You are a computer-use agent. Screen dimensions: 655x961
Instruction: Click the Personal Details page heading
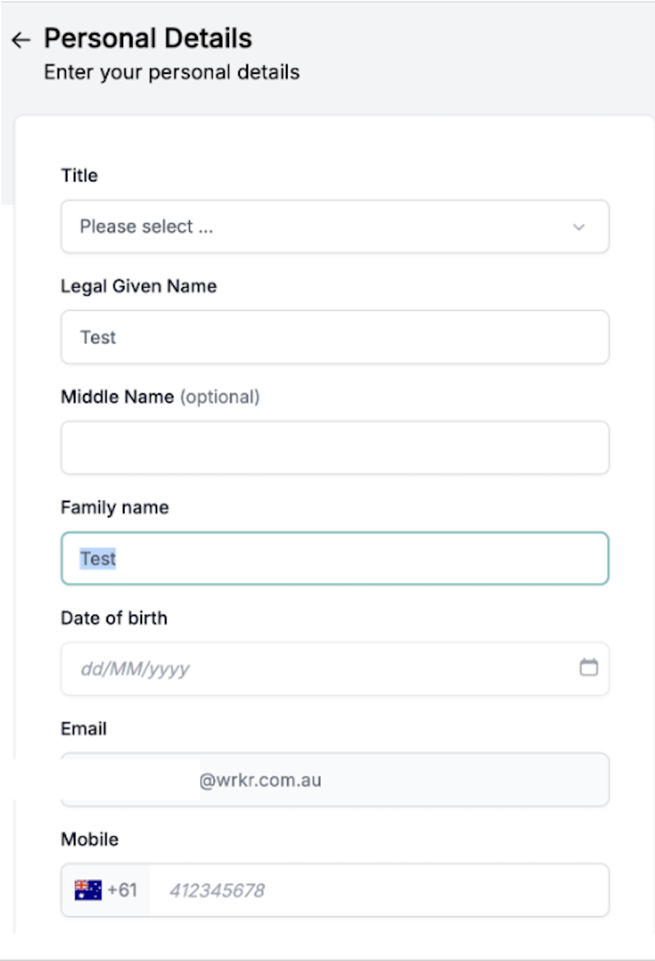[x=148, y=38]
